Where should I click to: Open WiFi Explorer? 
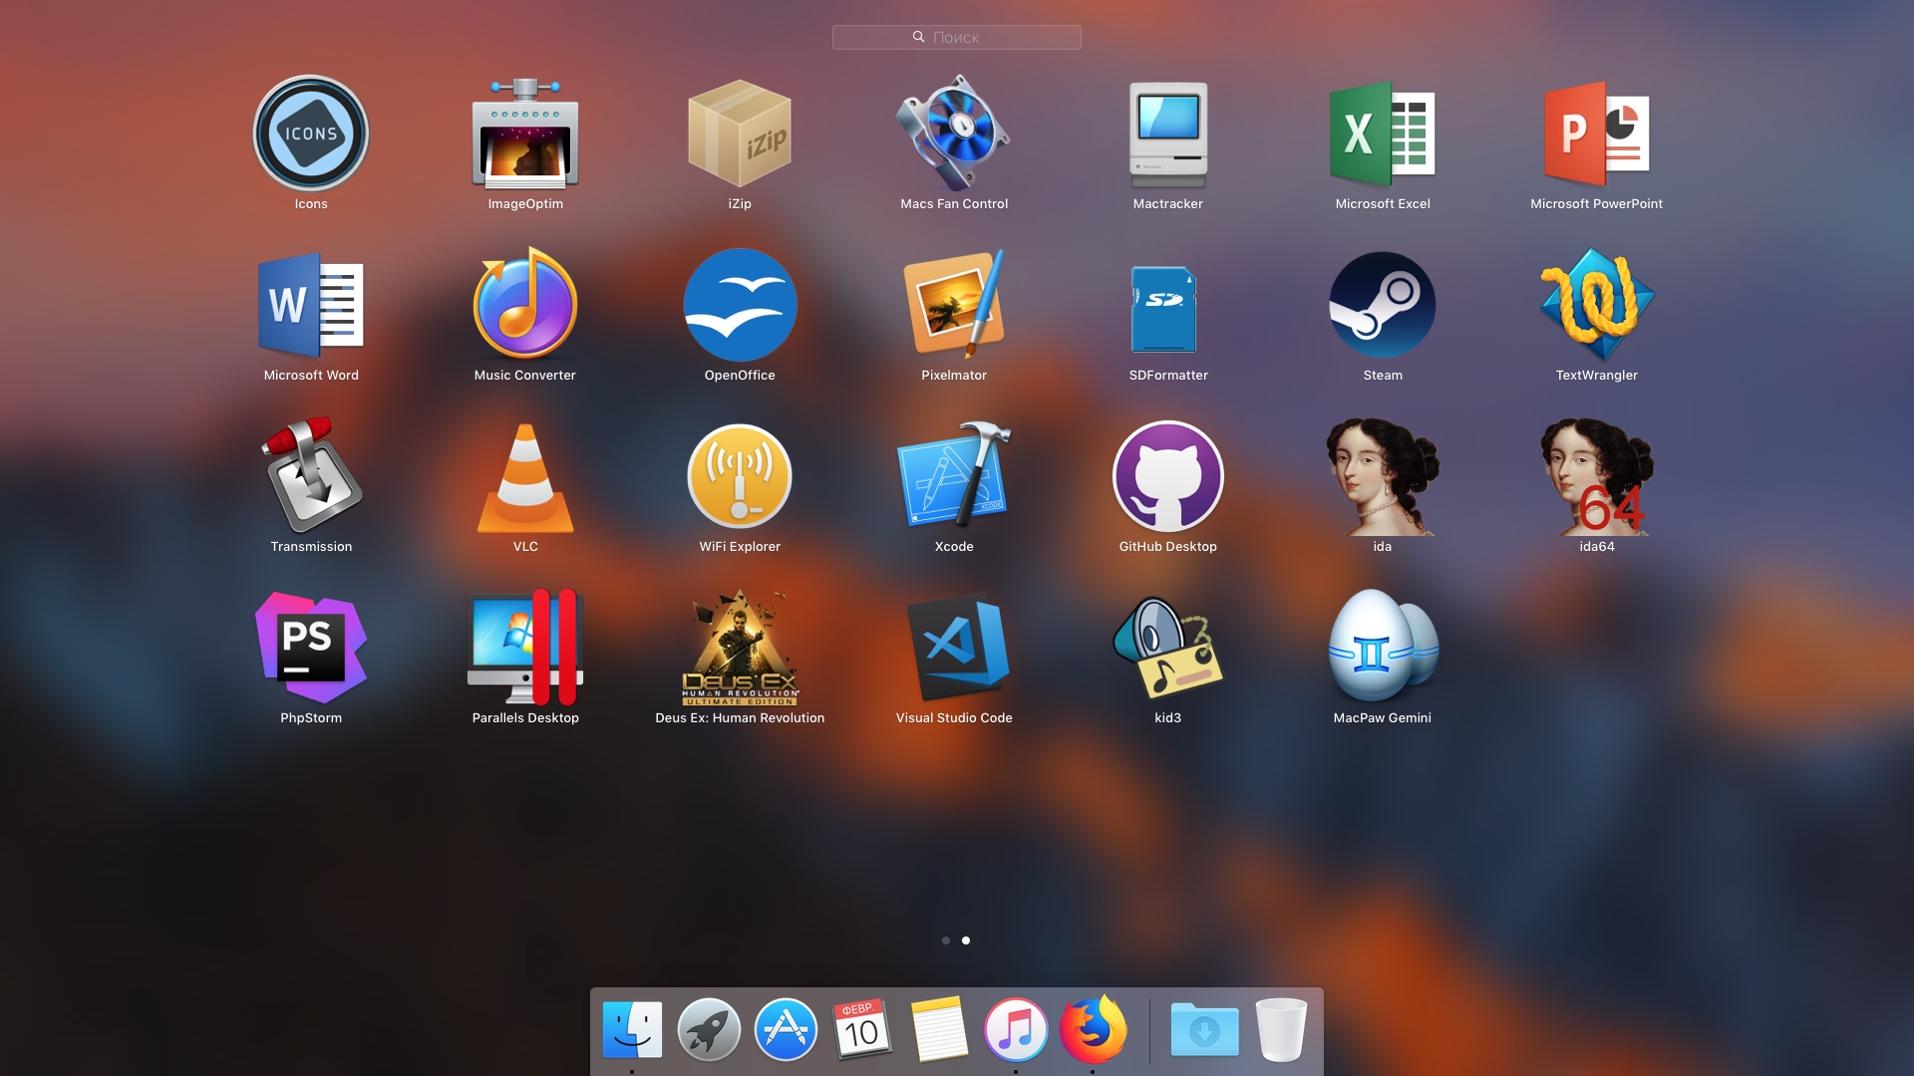(x=740, y=476)
